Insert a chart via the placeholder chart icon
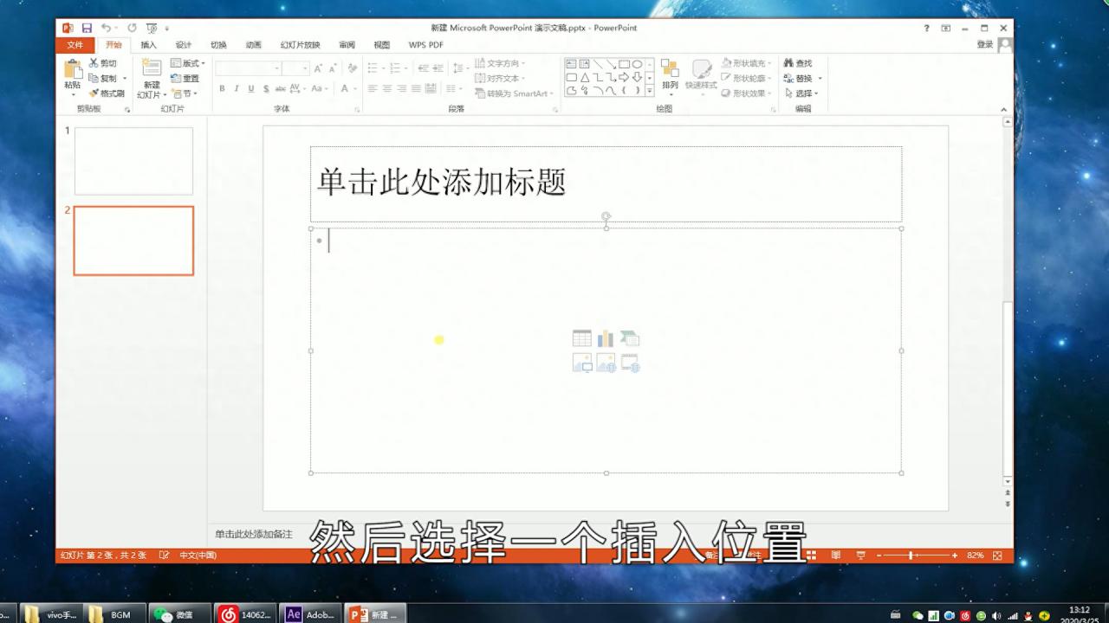Image resolution: width=1109 pixels, height=623 pixels. pyautogui.click(x=605, y=337)
